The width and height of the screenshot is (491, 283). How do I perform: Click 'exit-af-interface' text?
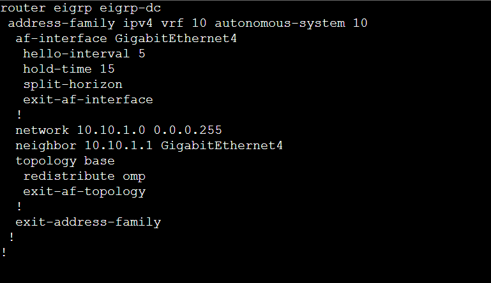click(x=88, y=99)
